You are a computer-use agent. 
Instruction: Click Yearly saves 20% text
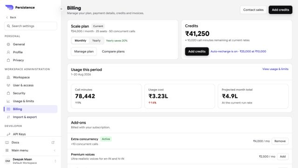click(117, 41)
